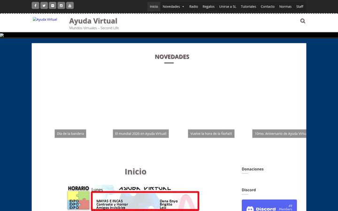Open the Instagram social icon
The height and width of the screenshot is (211, 338).
click(x=61, y=5)
